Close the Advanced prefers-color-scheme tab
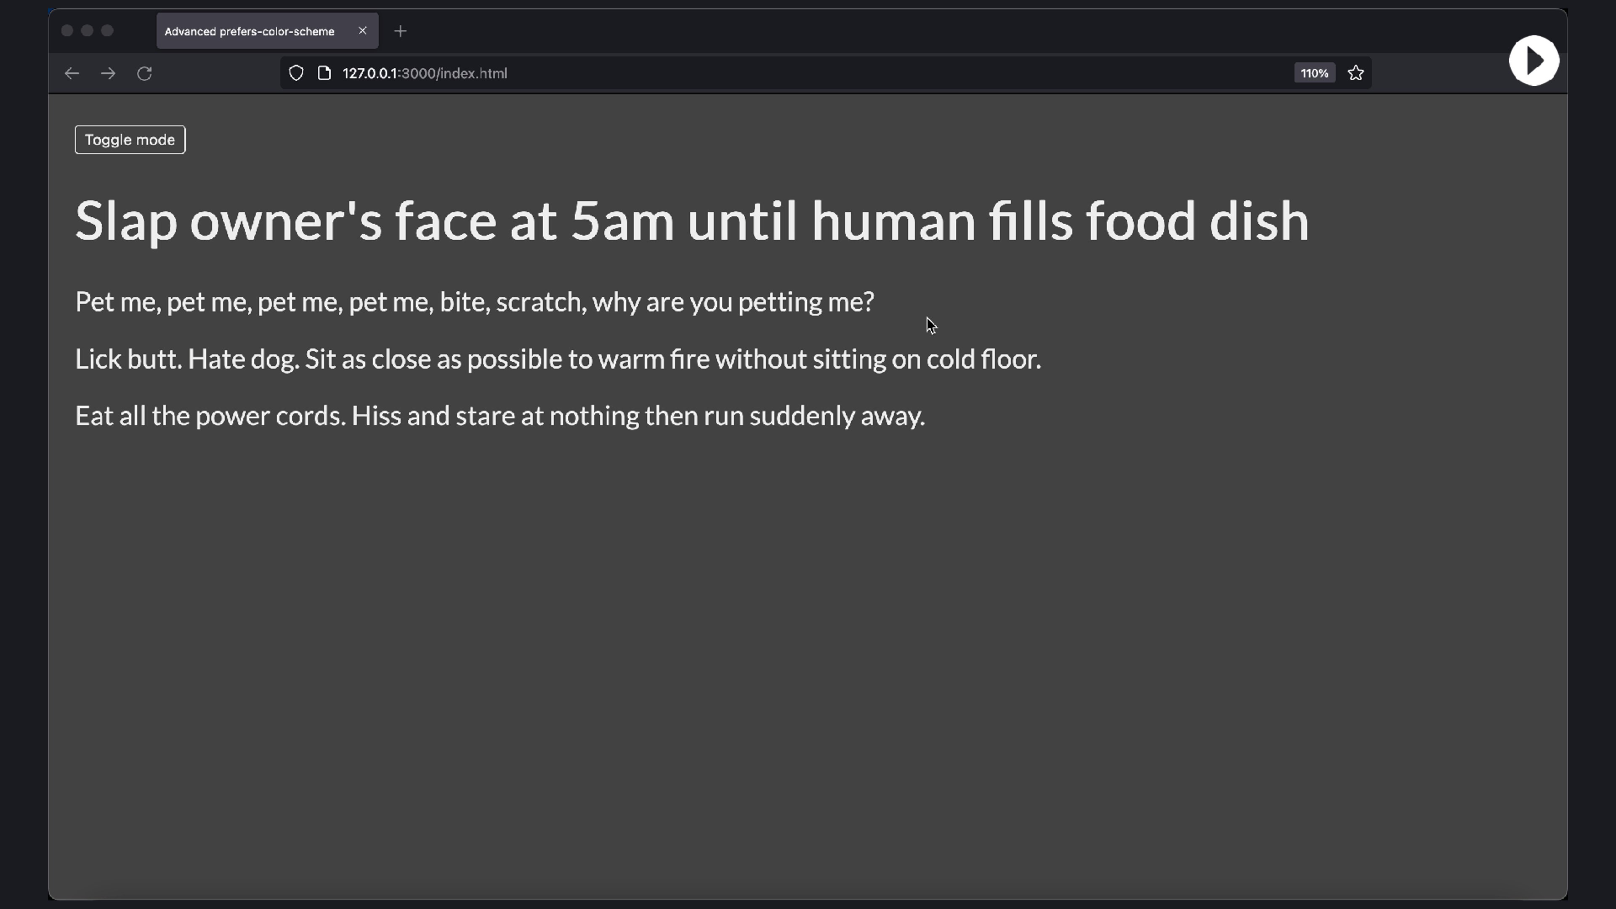1616x909 pixels. tap(363, 31)
